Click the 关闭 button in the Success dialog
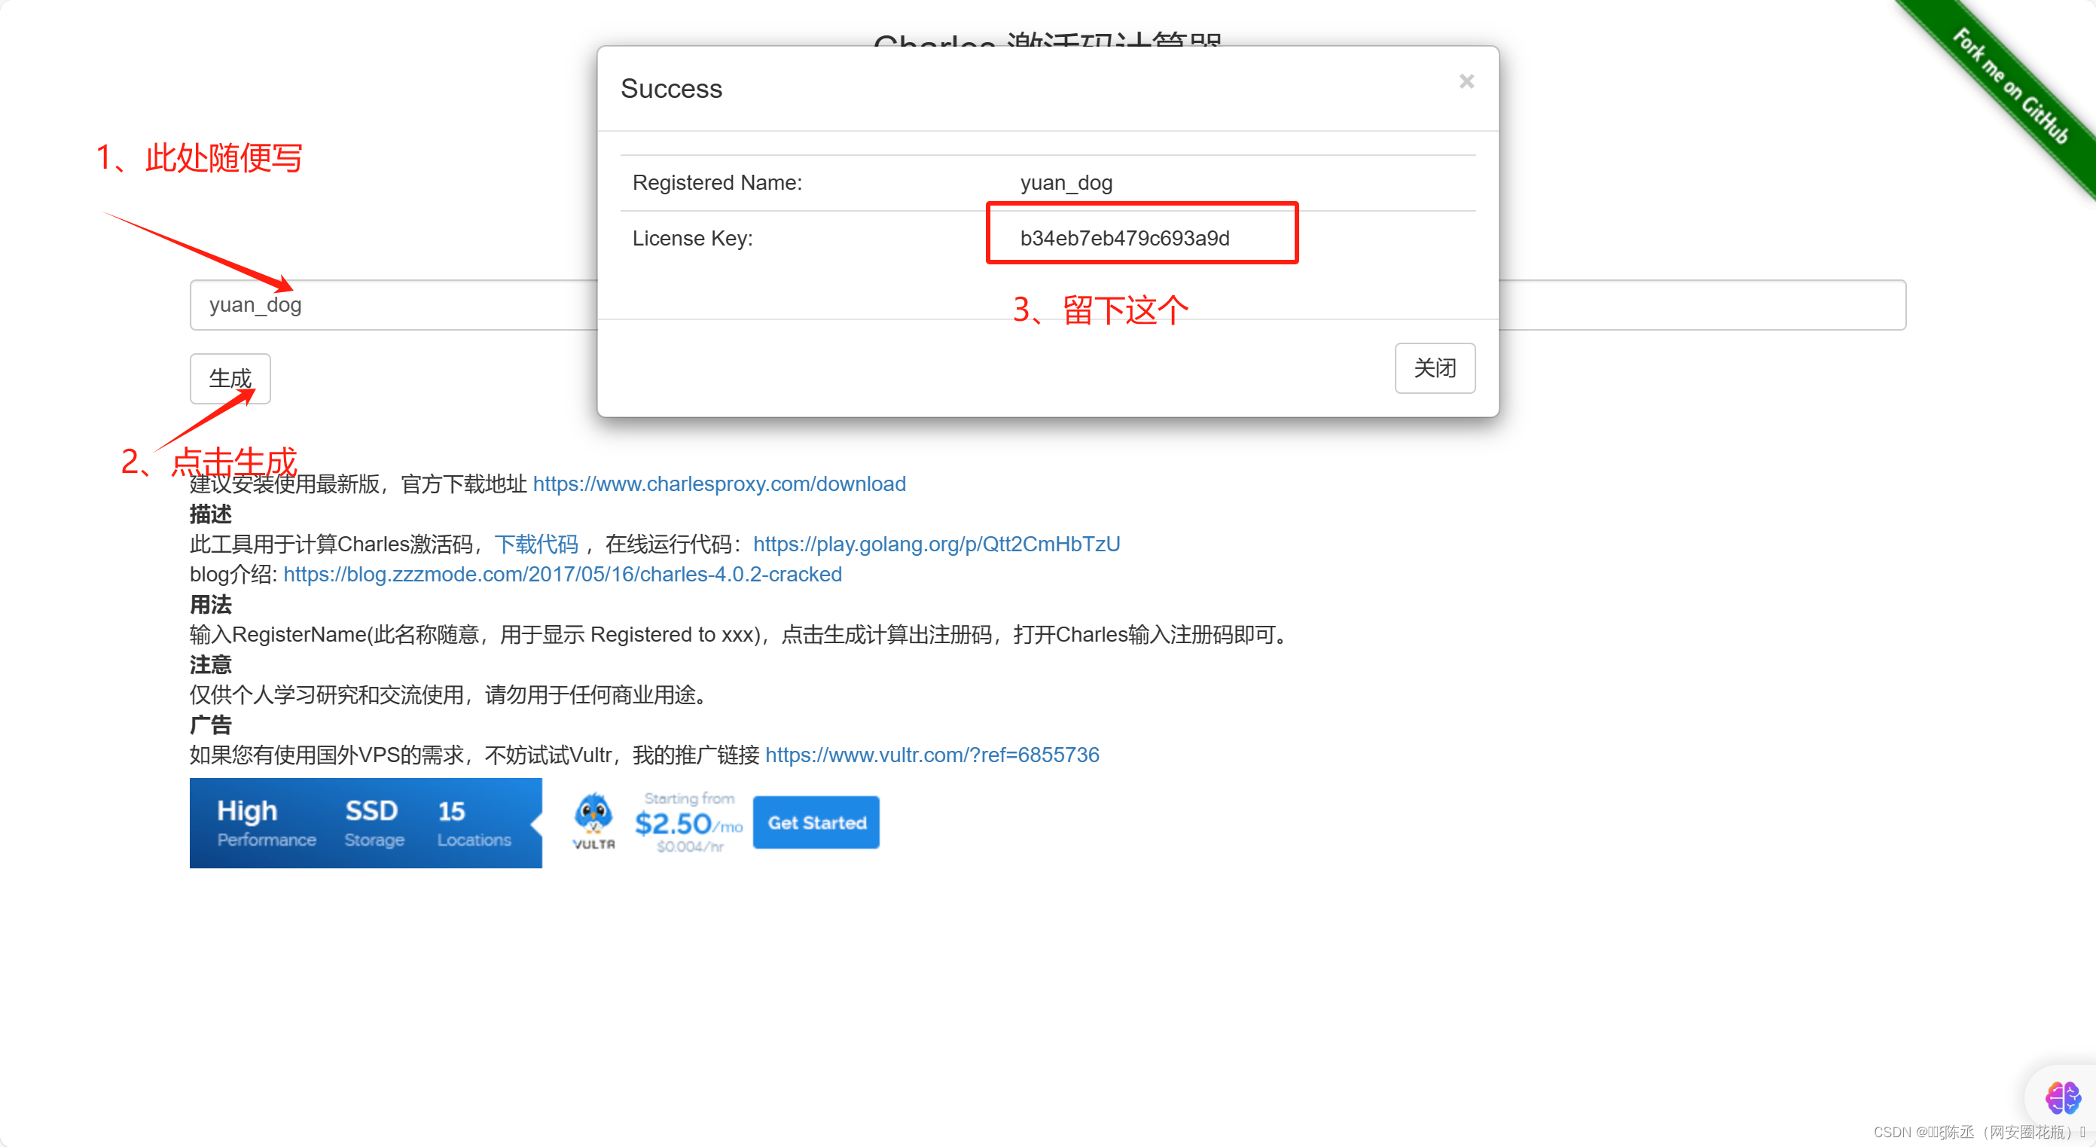Screen dimensions: 2096x1147 pyautogui.click(x=1435, y=368)
